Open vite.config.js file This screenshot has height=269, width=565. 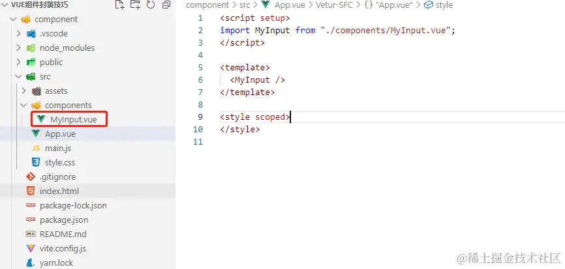point(63,249)
